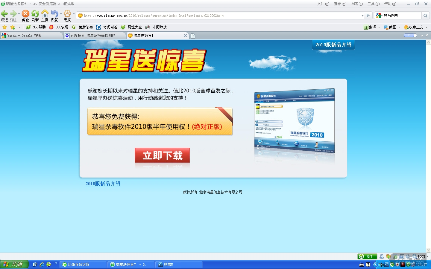Image resolution: width=431 pixels, height=269 pixels.
Task: Switch to 迅游在线客服 taskbar window
Action: point(83,265)
